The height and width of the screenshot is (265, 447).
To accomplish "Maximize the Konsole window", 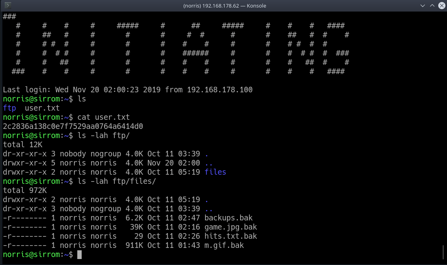I will coord(432,6).
